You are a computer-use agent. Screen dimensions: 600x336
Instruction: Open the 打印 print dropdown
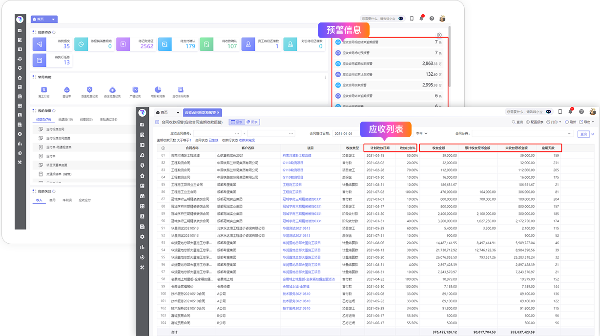554,122
